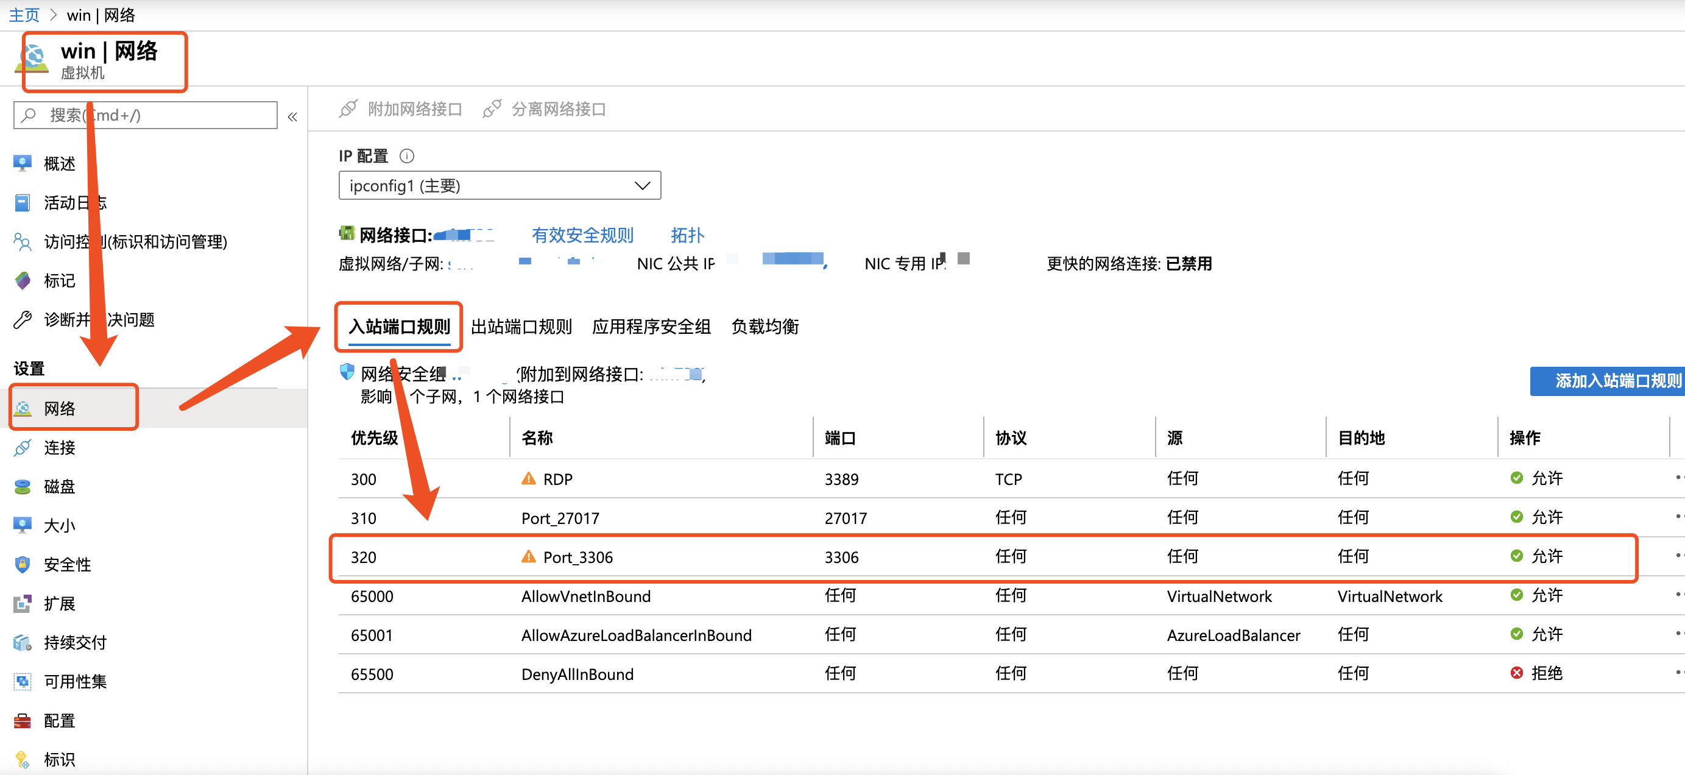Click 附加网络接口 toolbar button
The image size is (1685, 775).
(x=400, y=108)
